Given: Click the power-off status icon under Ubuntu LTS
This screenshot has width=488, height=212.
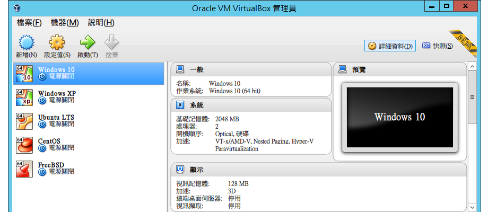Looking at the screenshot, I should click(x=42, y=125).
